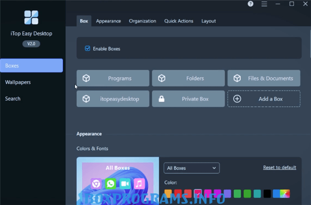
Task: Click the Reset to default link
Action: point(279,168)
